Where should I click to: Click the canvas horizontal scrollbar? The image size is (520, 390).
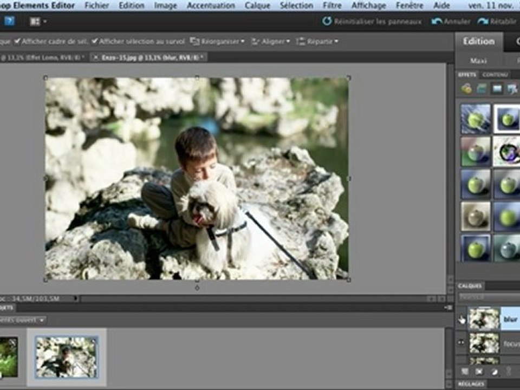[x=253, y=299]
